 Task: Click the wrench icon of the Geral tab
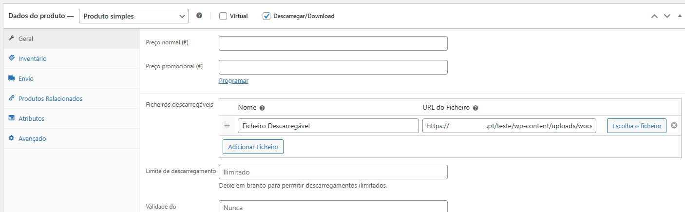[12, 39]
